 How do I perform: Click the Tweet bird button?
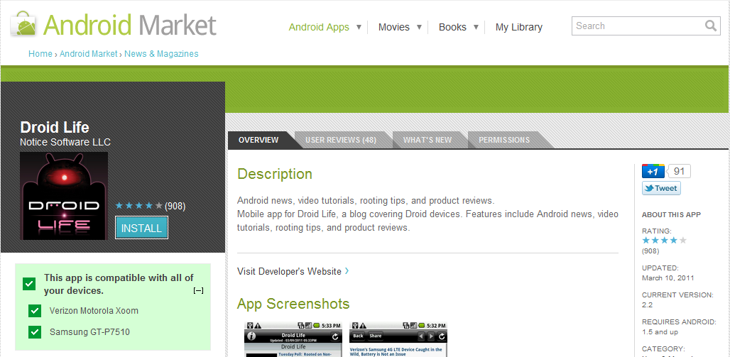(661, 188)
